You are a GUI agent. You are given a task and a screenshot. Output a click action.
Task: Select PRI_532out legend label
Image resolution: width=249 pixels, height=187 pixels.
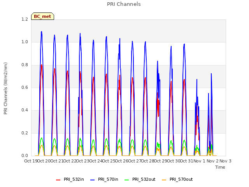(x=144, y=179)
